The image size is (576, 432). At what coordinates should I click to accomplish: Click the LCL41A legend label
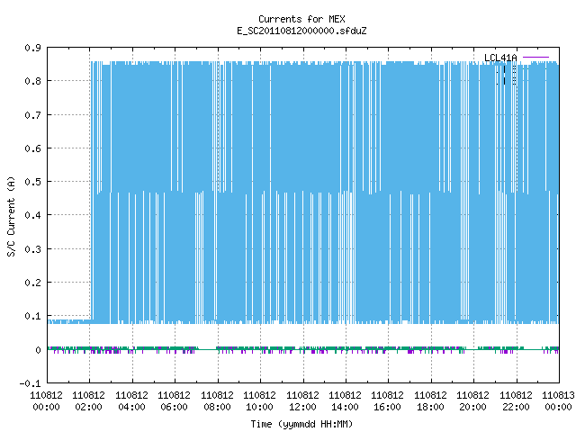500,58
